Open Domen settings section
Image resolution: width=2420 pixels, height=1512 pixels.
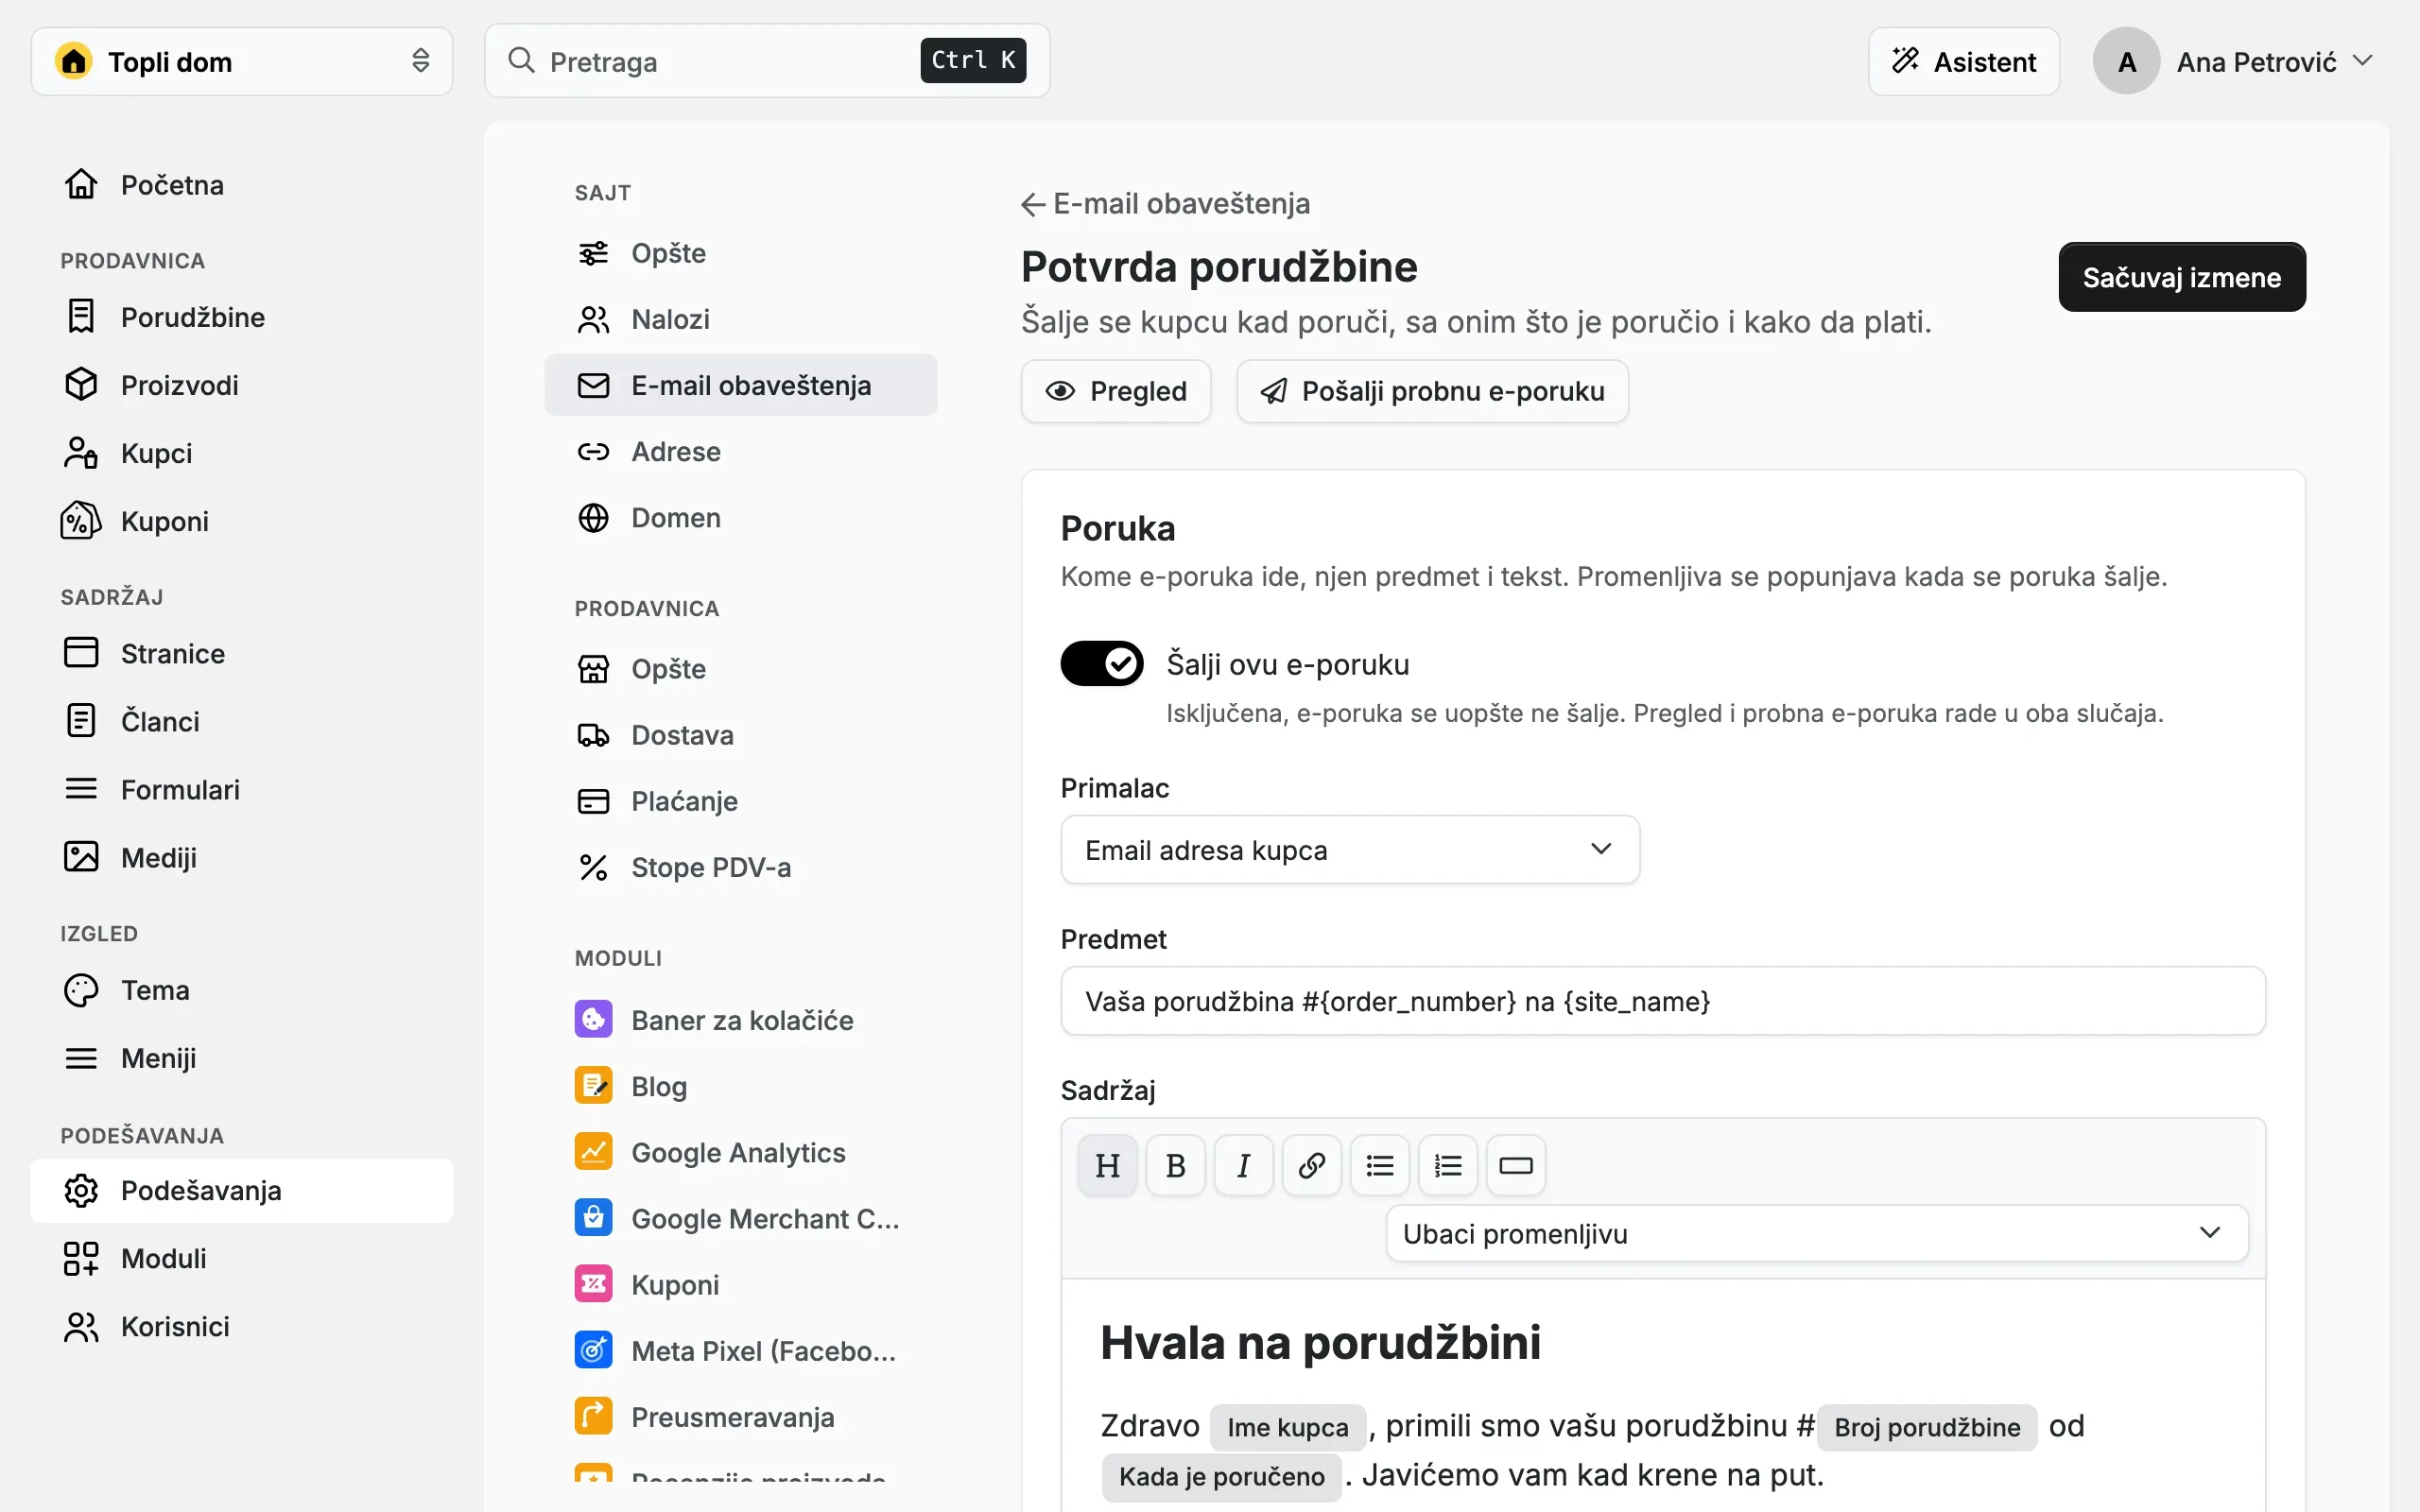coord(740,517)
